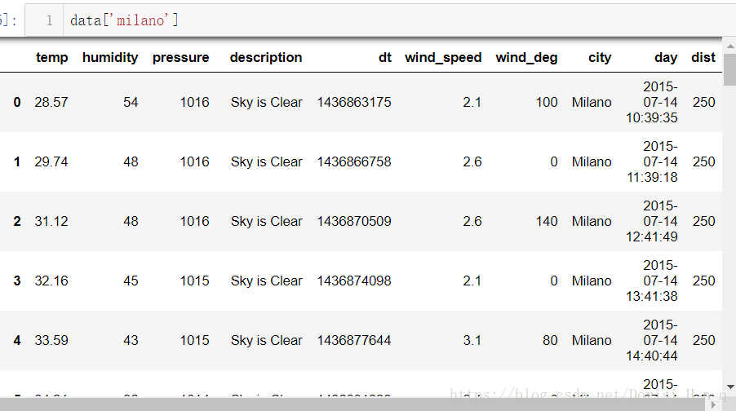Image resolution: width=736 pixels, height=411 pixels.
Task: Click wind_deg value 100
Action: pos(547,102)
